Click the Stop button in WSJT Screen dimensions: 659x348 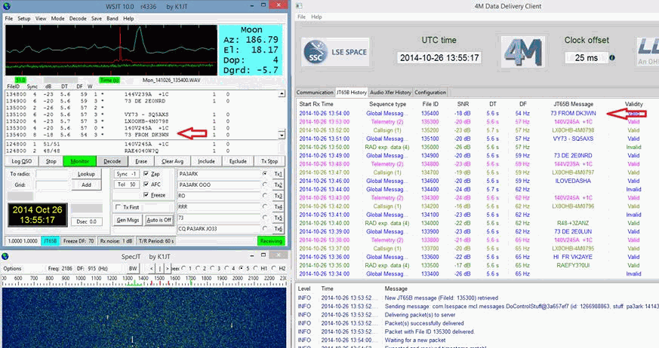click(51, 161)
